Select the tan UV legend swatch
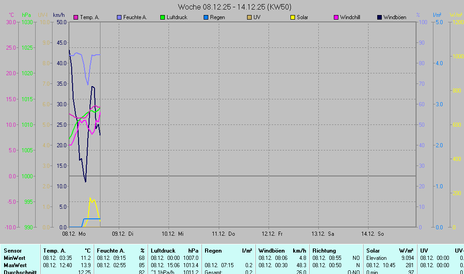The height and width of the screenshot is (274, 464). [249, 17]
